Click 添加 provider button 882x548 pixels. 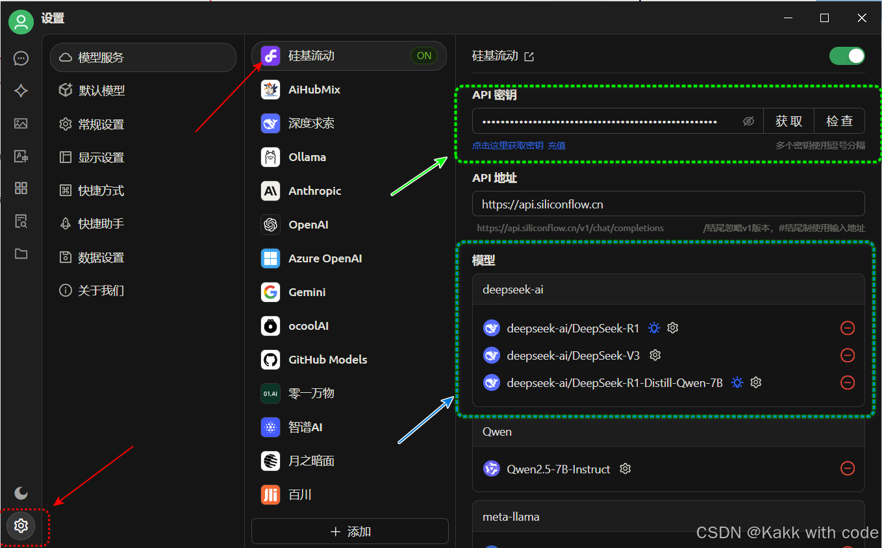tap(350, 531)
